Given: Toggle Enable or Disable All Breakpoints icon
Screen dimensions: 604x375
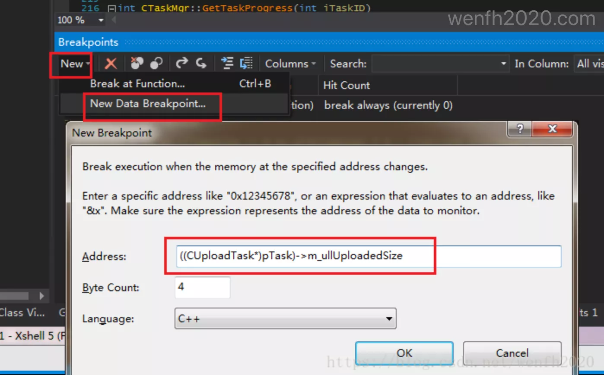Looking at the screenshot, I should pos(156,64).
